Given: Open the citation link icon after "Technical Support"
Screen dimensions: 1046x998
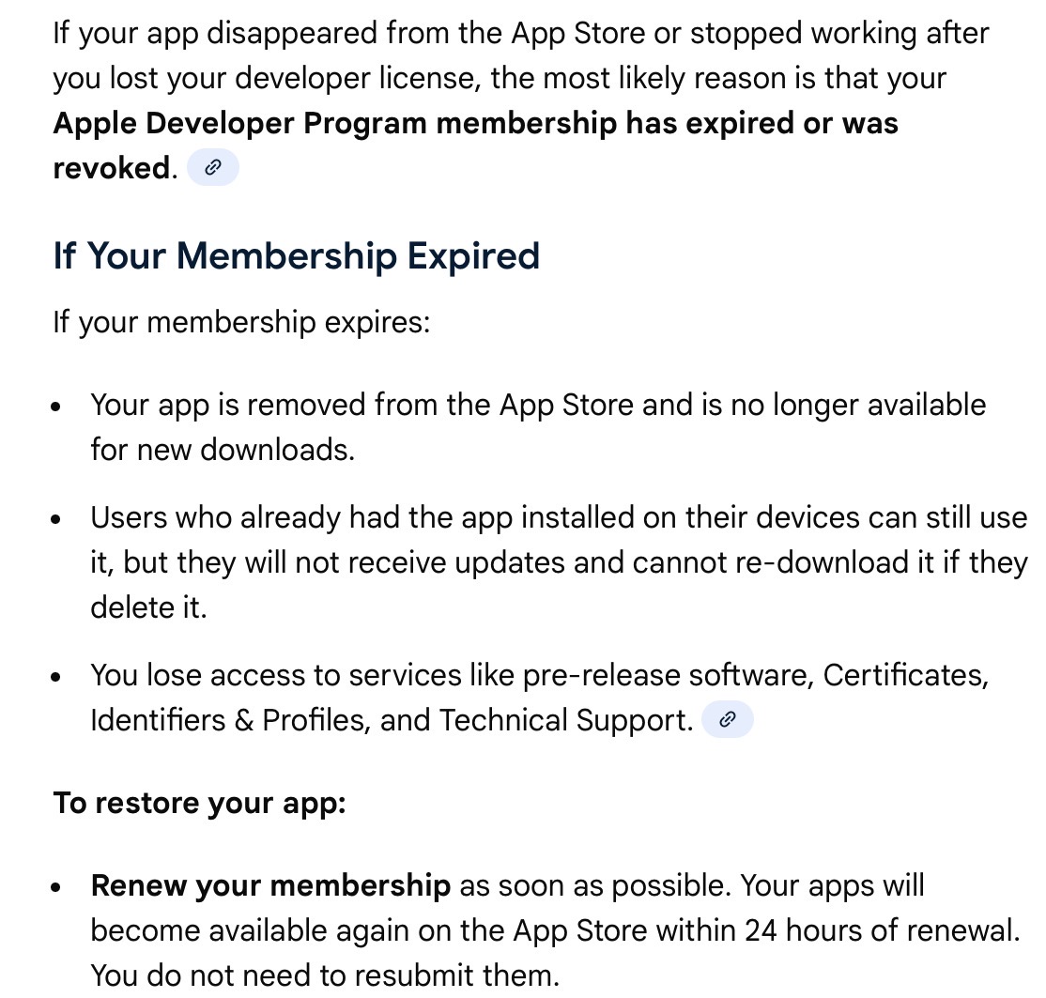Looking at the screenshot, I should tap(727, 720).
